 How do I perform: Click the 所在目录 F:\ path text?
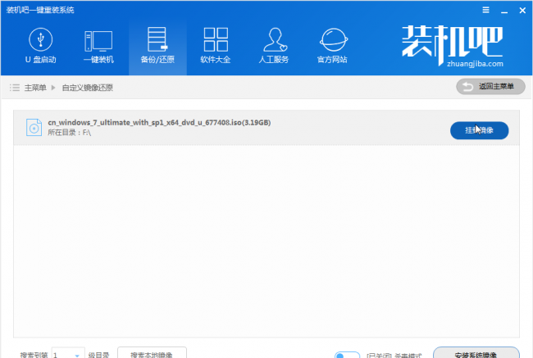click(70, 133)
